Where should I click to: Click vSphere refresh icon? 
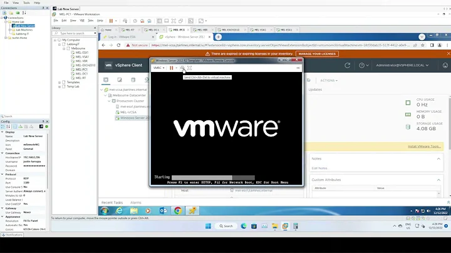pyautogui.click(x=348, y=65)
